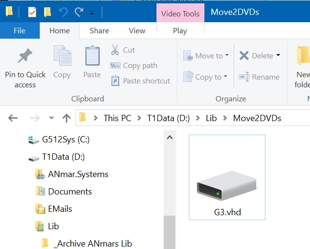Go up one folder level arrow
This screenshot has width=310, height=249.
(67, 118)
